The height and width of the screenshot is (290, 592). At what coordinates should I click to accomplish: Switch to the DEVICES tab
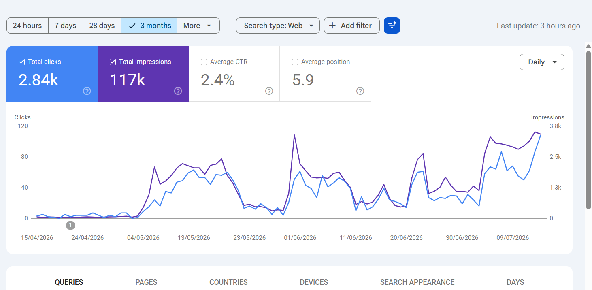click(314, 282)
